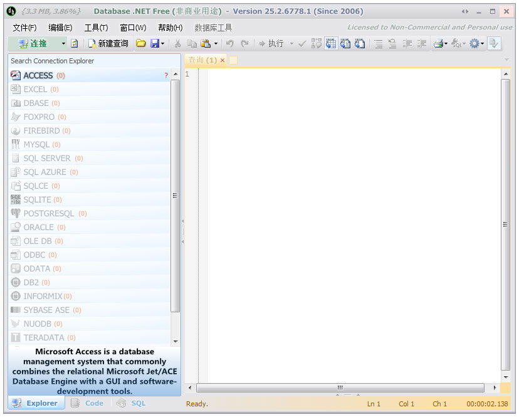Select EXCEL in the connection list
The height and width of the screenshot is (417, 519).
(x=90, y=90)
